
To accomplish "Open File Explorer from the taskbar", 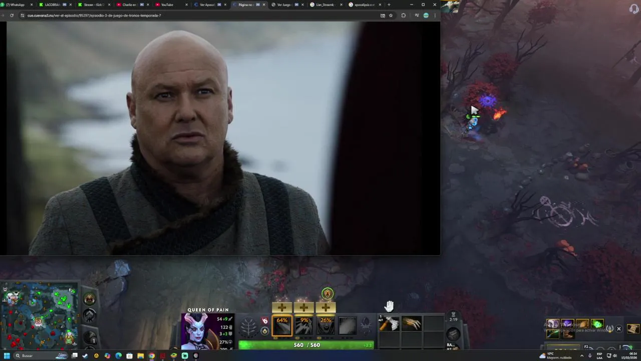I will point(140,355).
